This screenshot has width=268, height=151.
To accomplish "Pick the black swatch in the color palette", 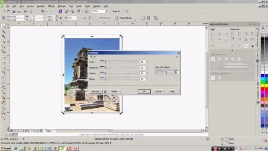I will (263, 39).
